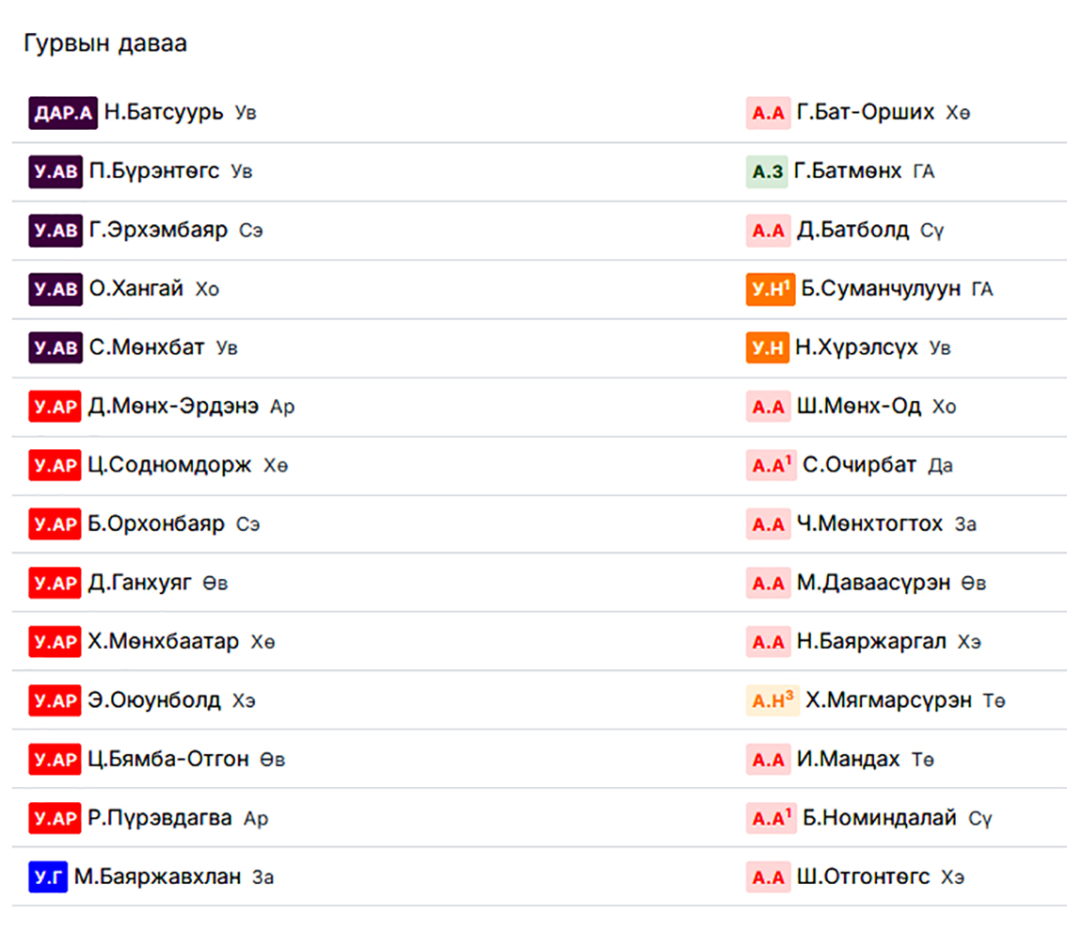Open wrestler Г.Эрхэмбаяр's name link

coord(158,230)
